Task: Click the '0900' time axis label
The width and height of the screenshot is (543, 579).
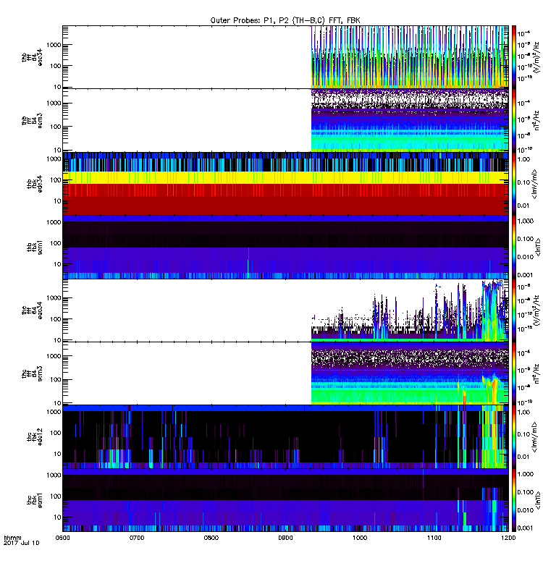Action: [x=285, y=538]
